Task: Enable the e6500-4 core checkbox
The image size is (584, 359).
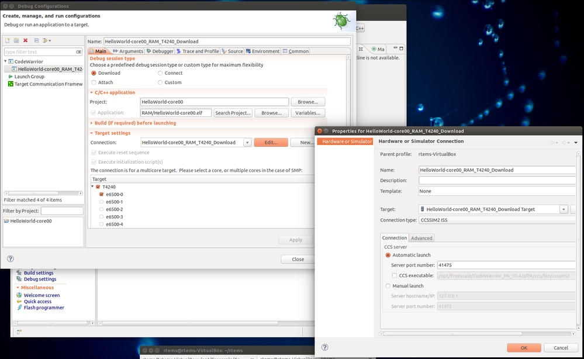Action: (x=101, y=224)
